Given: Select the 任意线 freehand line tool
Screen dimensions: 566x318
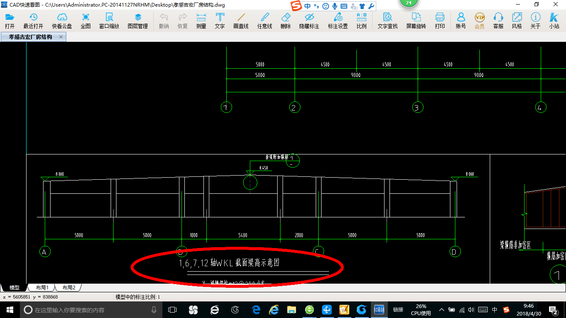Looking at the screenshot, I should 264,21.
